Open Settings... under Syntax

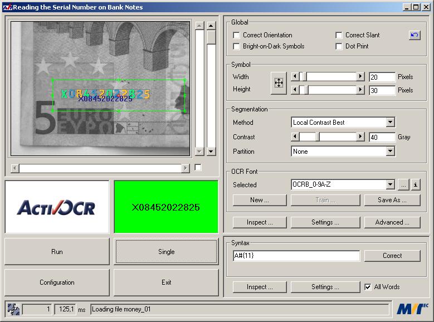pyautogui.click(x=325, y=287)
